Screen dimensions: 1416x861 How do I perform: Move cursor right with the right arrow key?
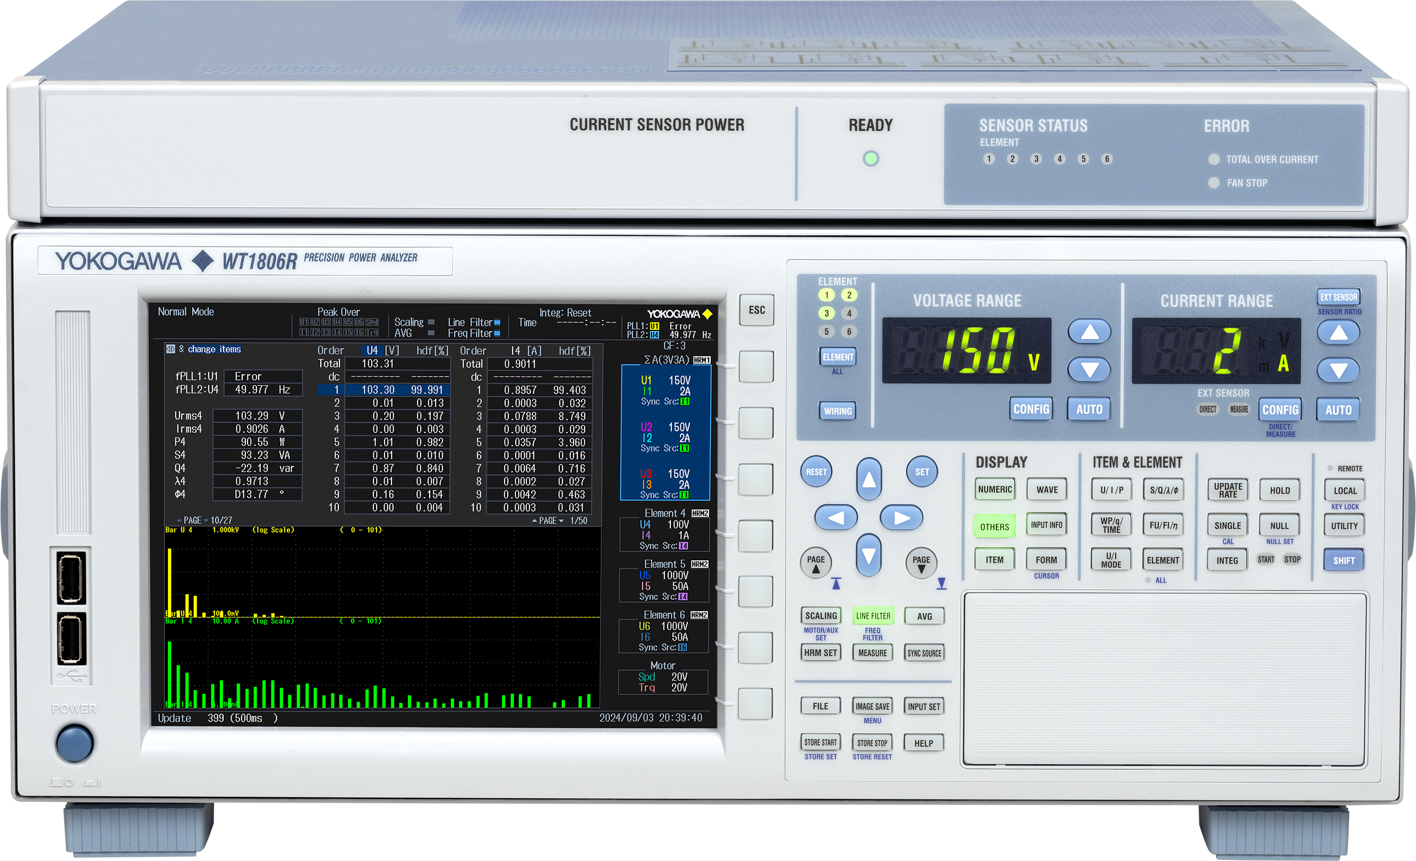point(902,518)
